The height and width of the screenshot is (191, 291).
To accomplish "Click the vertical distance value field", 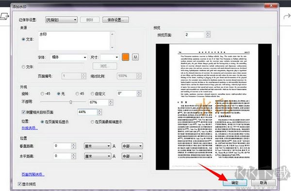I will [x=62, y=146].
